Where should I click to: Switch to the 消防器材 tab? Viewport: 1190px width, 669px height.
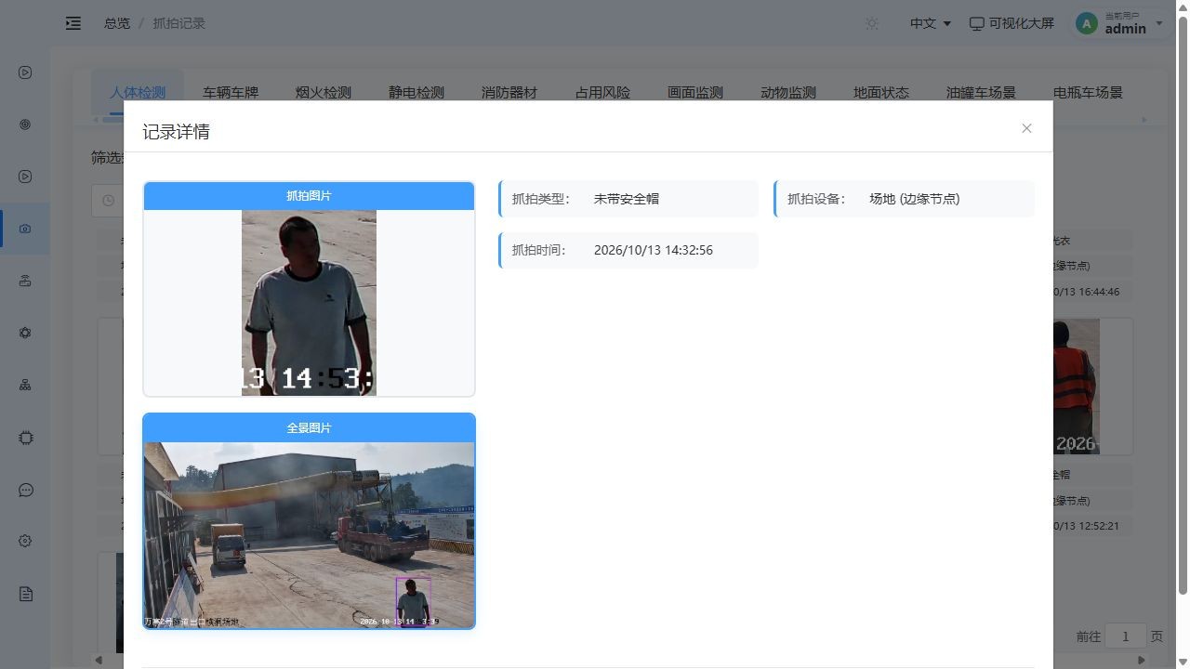[509, 93]
